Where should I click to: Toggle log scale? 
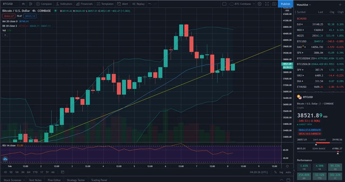pyautogui.click(x=282, y=172)
